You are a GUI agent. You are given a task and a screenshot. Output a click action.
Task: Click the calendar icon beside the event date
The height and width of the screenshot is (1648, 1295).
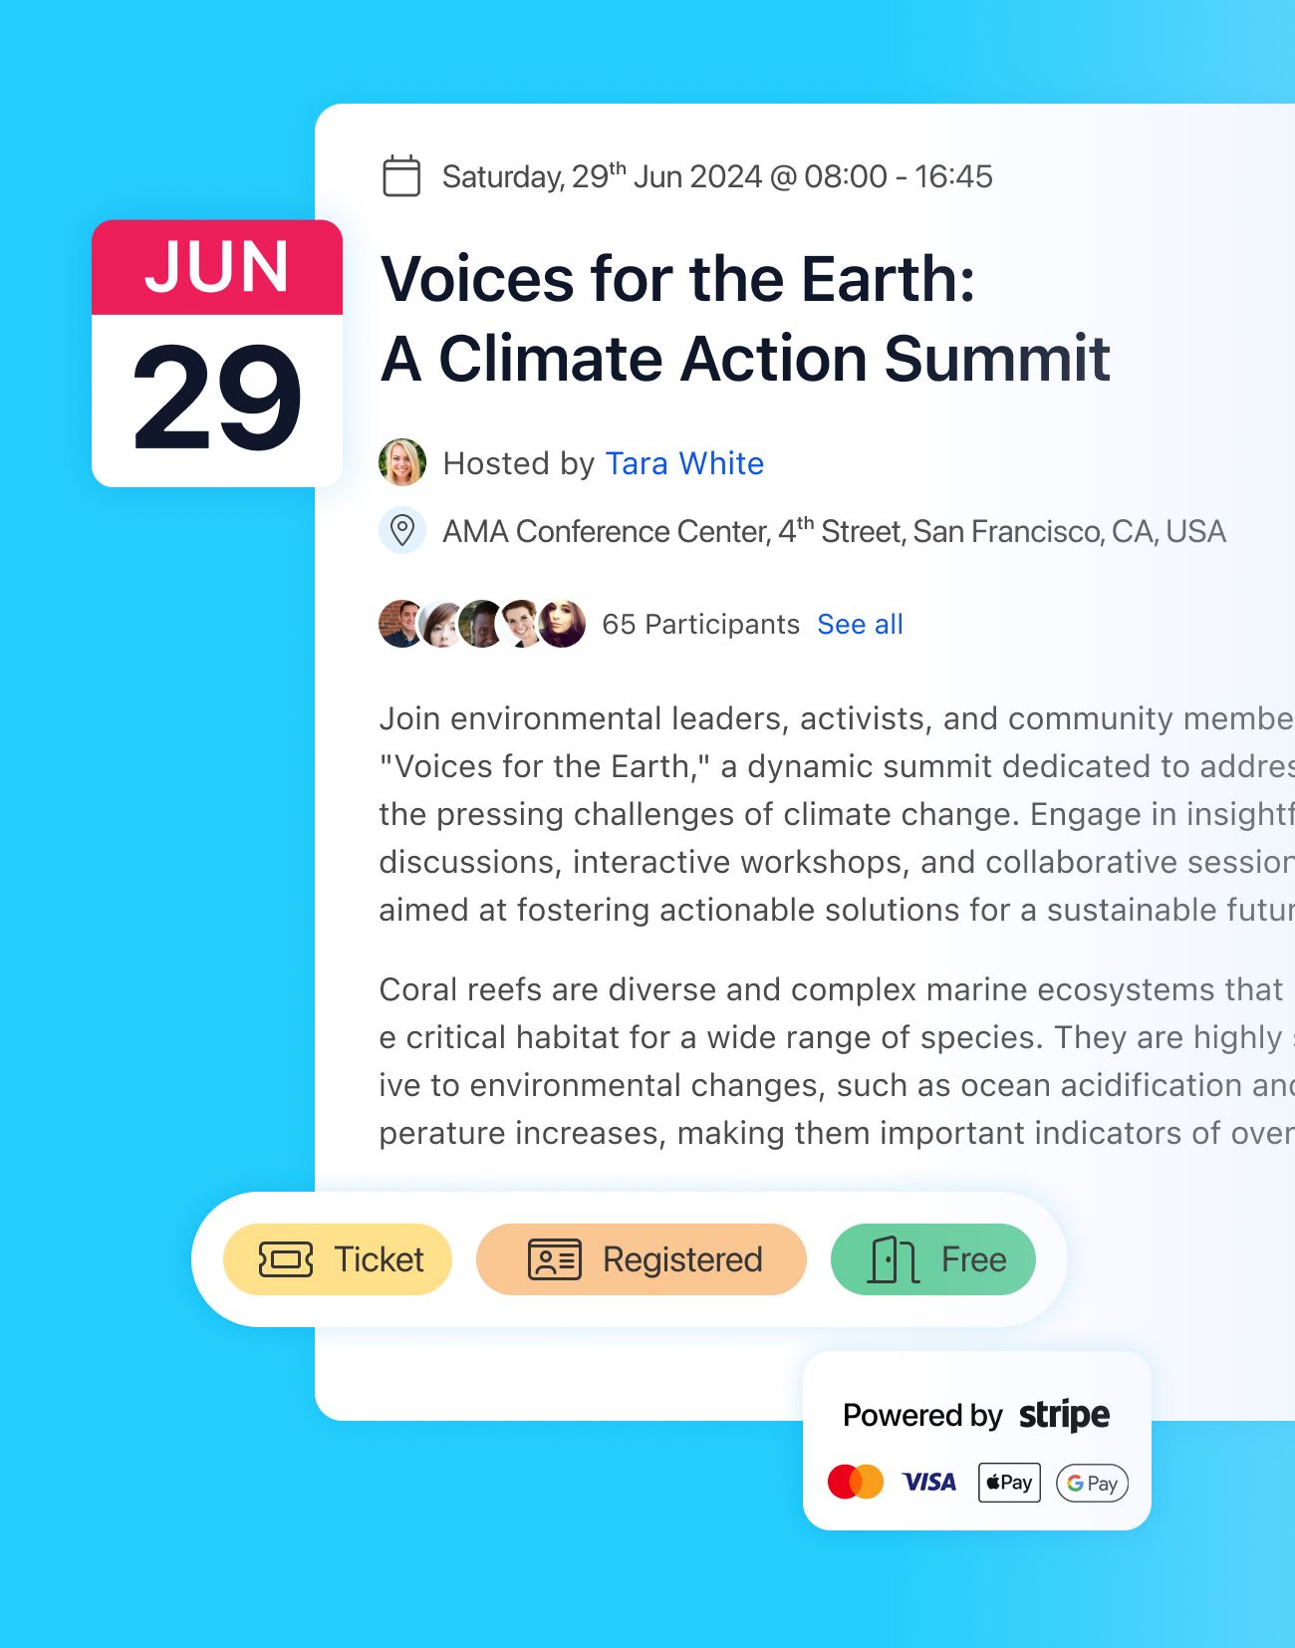(x=401, y=176)
